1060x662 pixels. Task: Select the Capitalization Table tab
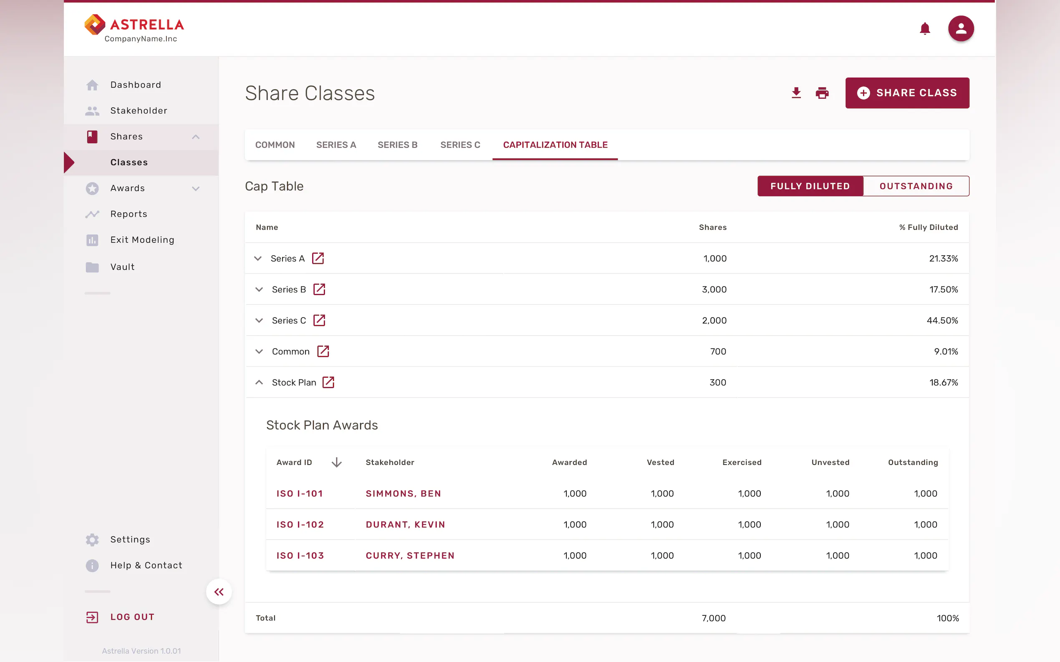click(x=555, y=145)
